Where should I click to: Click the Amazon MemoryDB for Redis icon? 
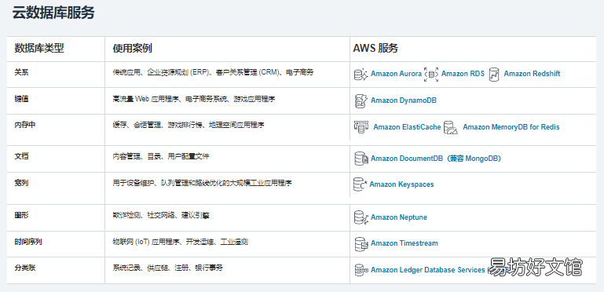pos(450,127)
